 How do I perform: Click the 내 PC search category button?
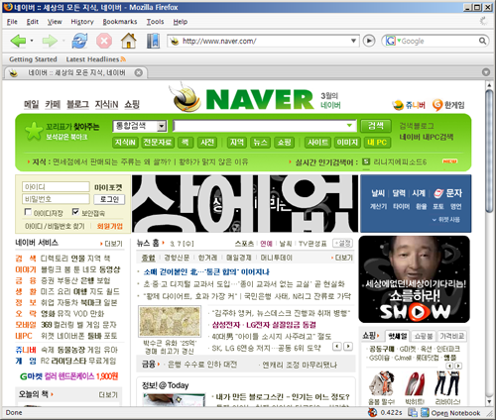pyautogui.click(x=377, y=143)
